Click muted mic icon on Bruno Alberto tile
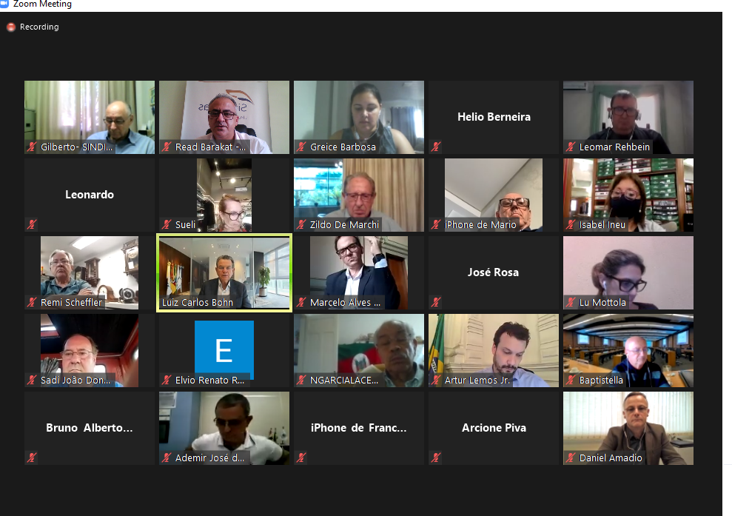Viewport: 732px width, 516px height. click(x=32, y=458)
